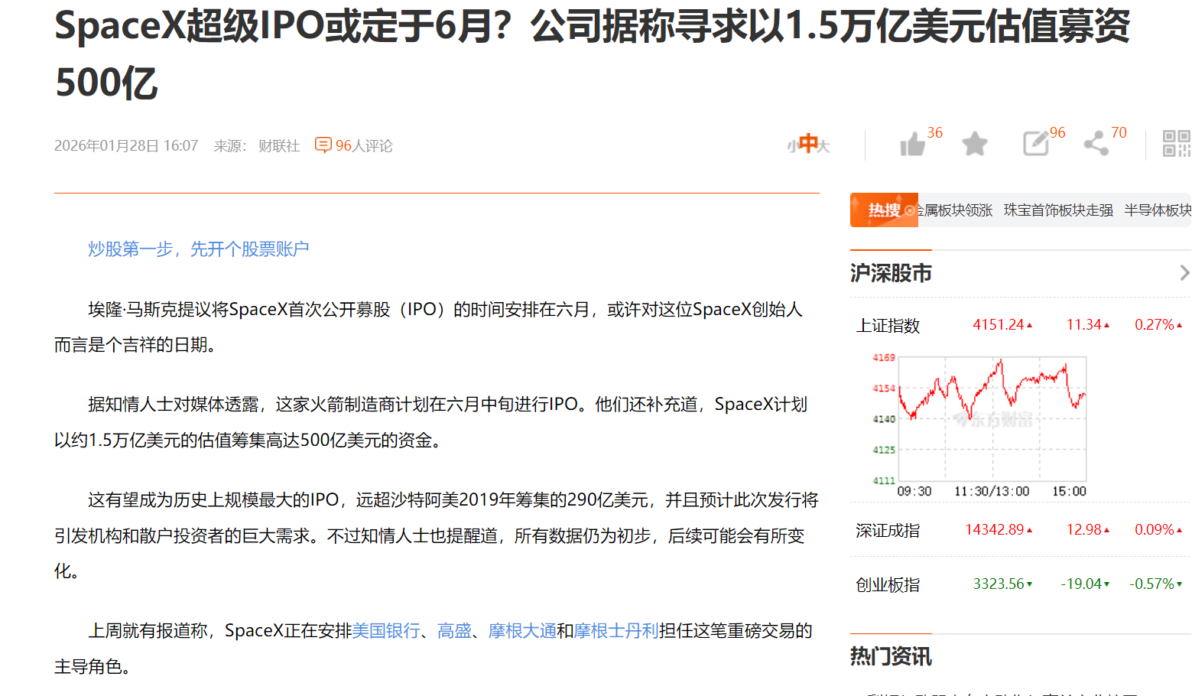Click the 创业板指 change percentage -0.57%

pyautogui.click(x=1151, y=584)
